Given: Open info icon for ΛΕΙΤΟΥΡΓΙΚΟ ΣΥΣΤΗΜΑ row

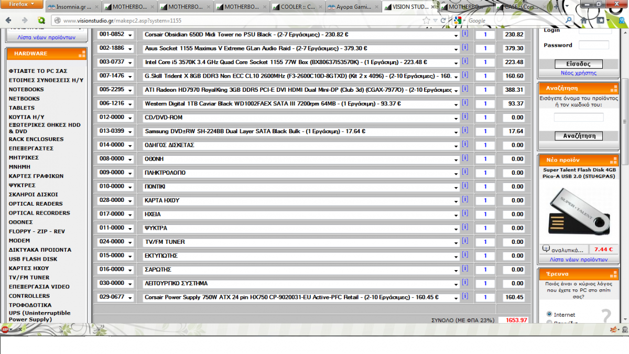Looking at the screenshot, I should coord(464,283).
